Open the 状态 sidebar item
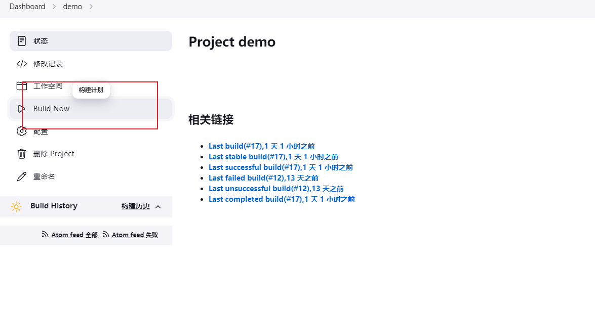Screen dimensions: 595x311 tap(91, 41)
